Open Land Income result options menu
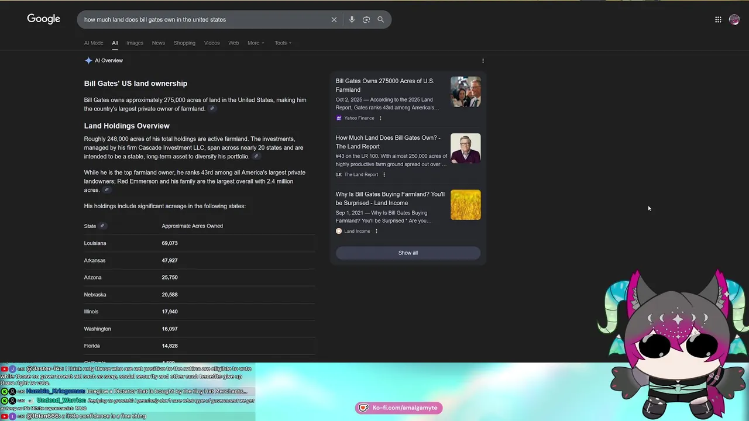Screen dimensions: 749x421 376,231
